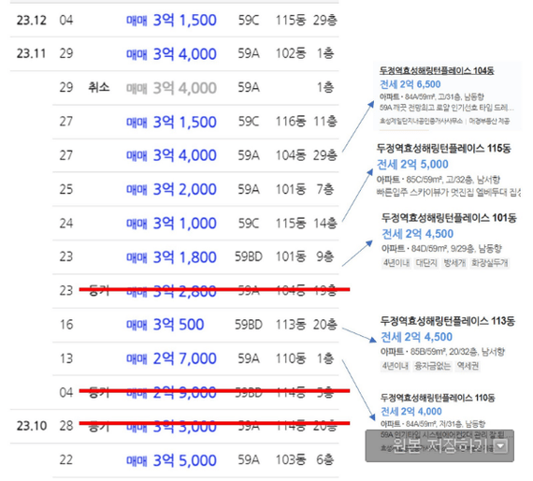Select the 23.11 month label
The height and width of the screenshot is (481, 533).
(x=31, y=53)
